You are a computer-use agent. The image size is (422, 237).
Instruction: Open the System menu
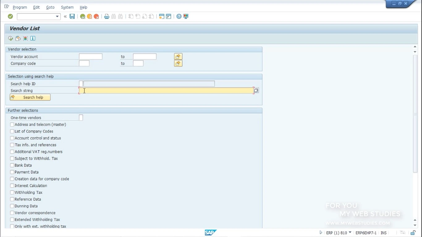(x=67, y=7)
